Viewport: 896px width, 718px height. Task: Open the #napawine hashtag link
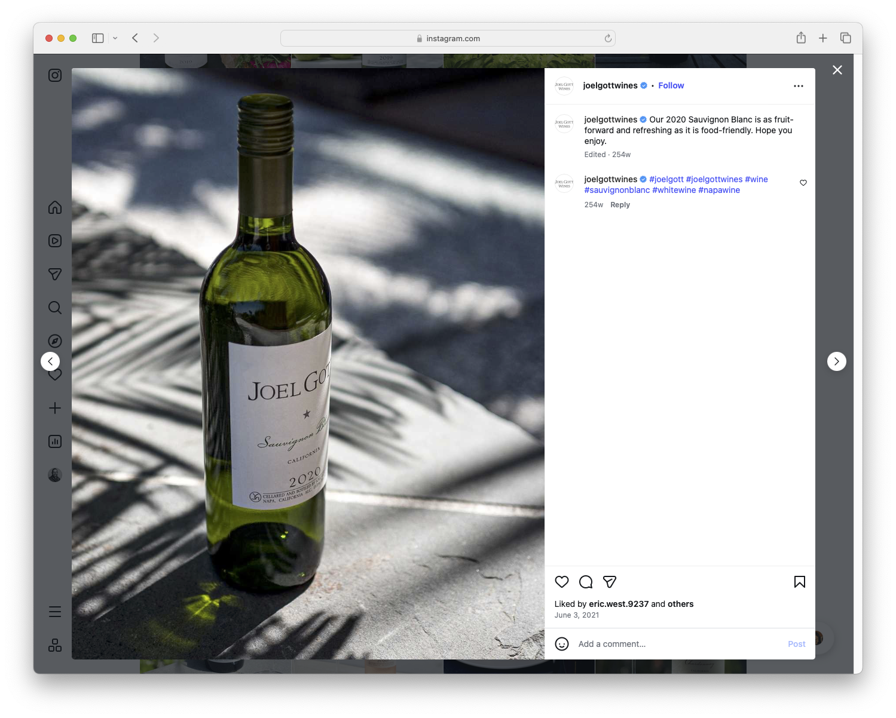pyautogui.click(x=719, y=190)
